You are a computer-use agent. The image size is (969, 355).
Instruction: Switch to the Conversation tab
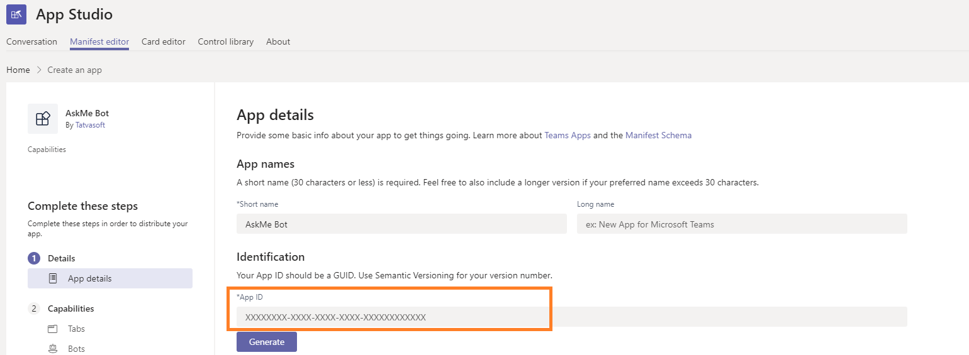(x=31, y=41)
